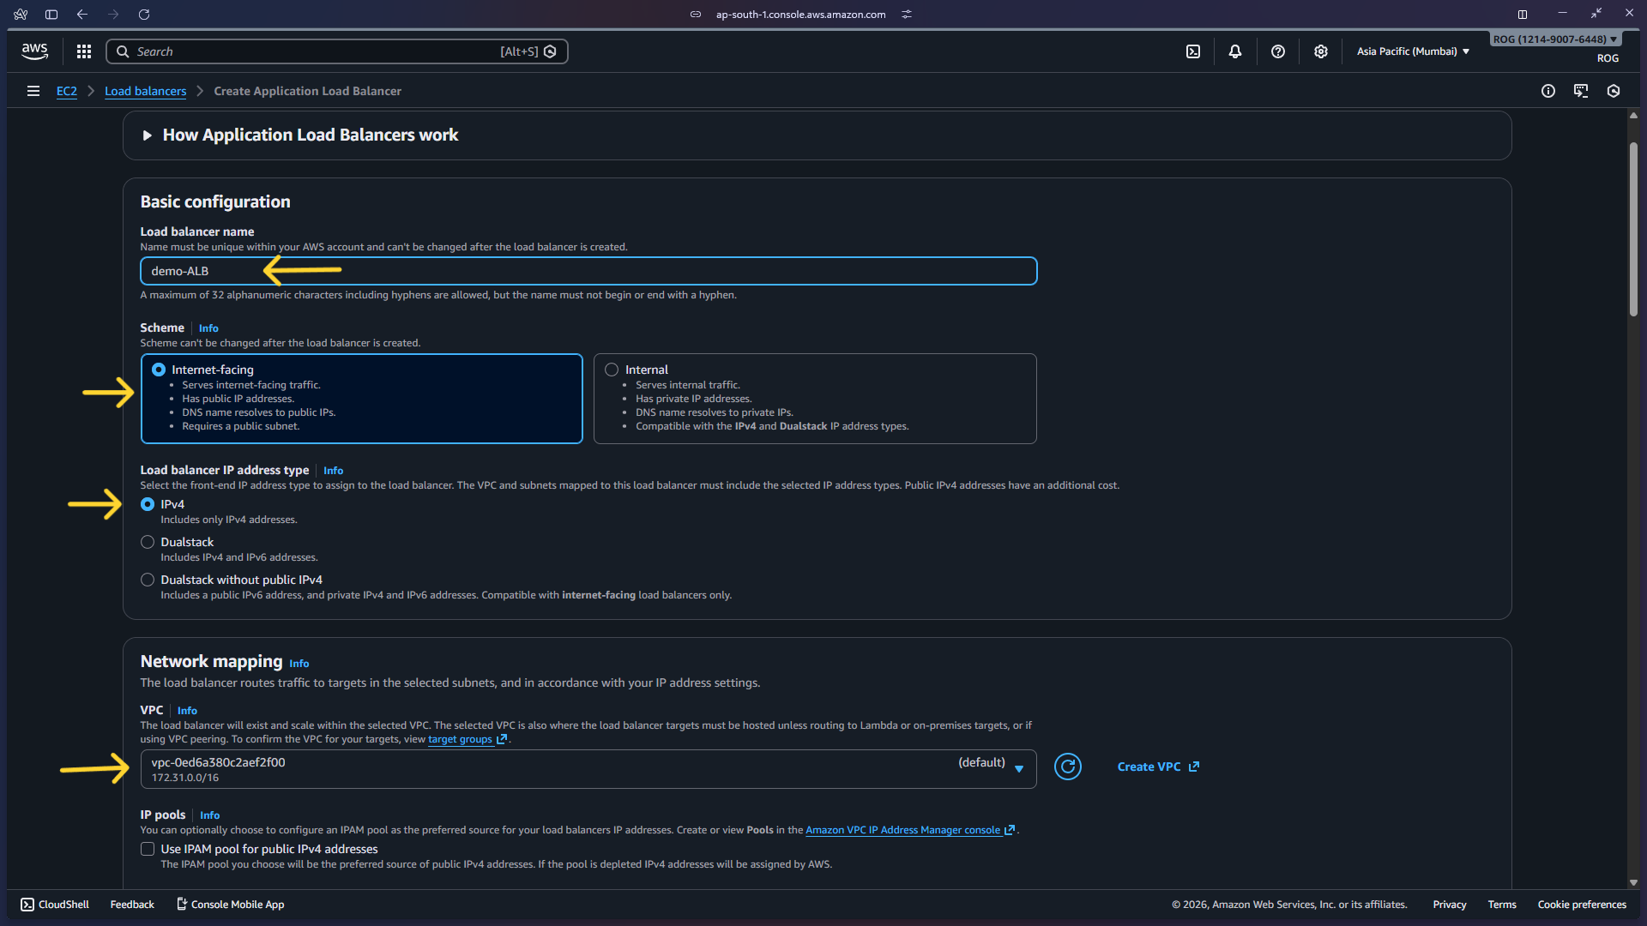1647x926 pixels.
Task: Click the Load balancer name input field
Action: pyautogui.click(x=588, y=271)
